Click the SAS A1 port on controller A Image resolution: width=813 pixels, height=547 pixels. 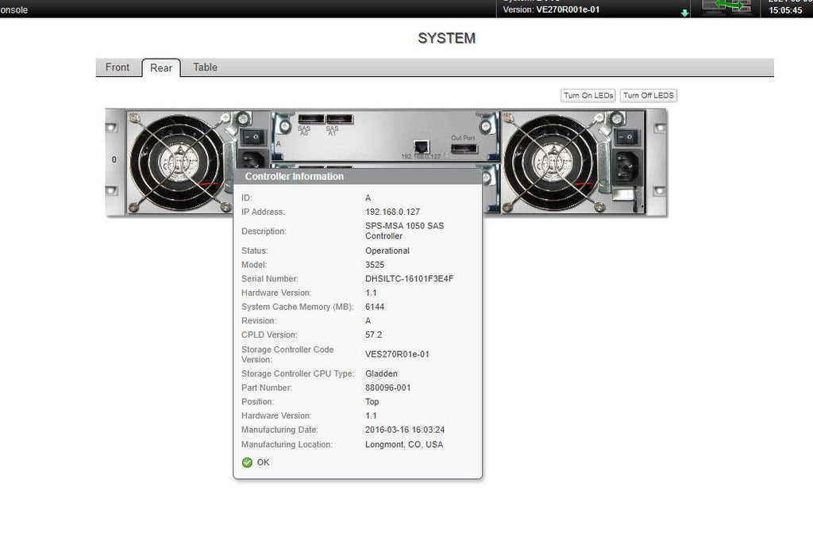(x=340, y=119)
